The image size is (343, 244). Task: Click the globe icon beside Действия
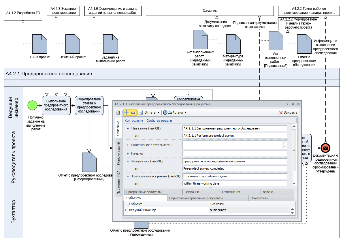(165, 112)
